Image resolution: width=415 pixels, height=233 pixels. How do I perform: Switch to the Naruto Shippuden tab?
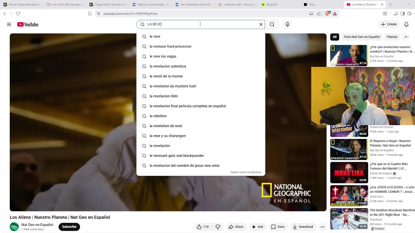[21, 5]
